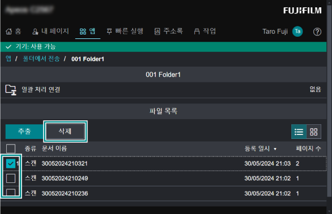Screen dimensions: 332x214
Task: Toggle sort arrow on registration date column
Action: (275, 149)
